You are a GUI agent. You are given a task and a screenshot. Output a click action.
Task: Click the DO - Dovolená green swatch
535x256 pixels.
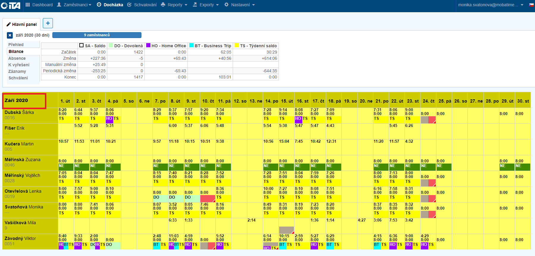111,45
